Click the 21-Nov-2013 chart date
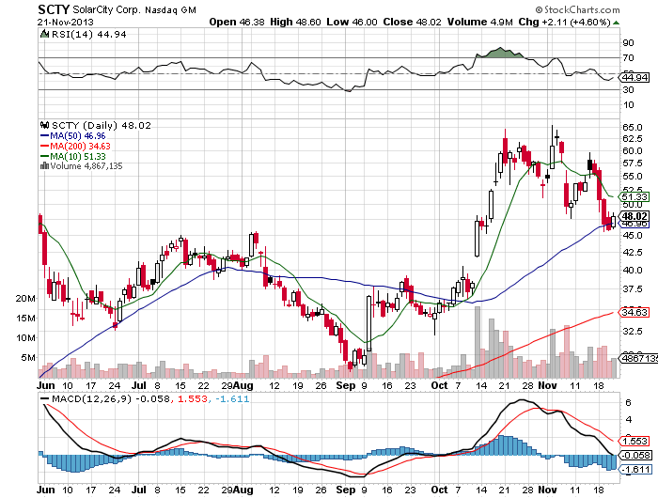This screenshot has height=498, width=658. point(66,23)
